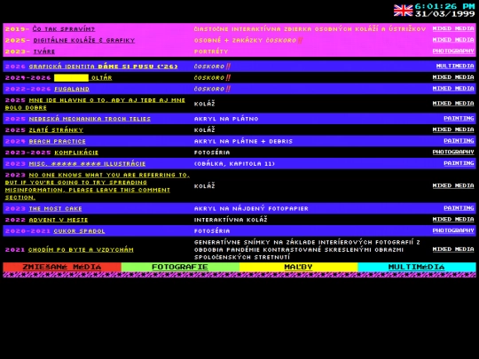The height and width of the screenshot is (359, 479).
Task: Click 'Interaktívna koláž' description text
Action: click(231, 220)
